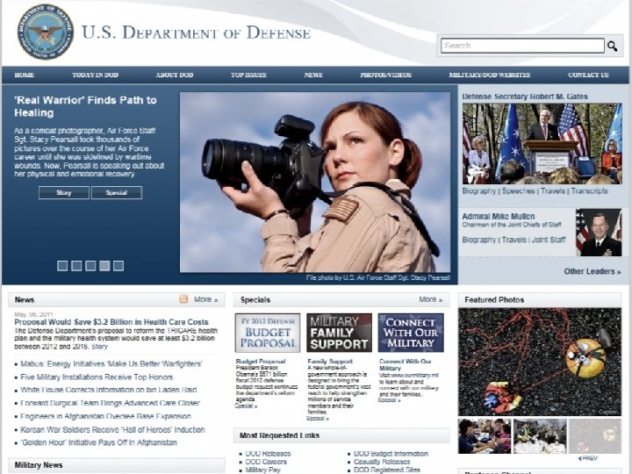Click Admiral Mullen portrait photo
Screen dimensions: 632x474
[599, 232]
